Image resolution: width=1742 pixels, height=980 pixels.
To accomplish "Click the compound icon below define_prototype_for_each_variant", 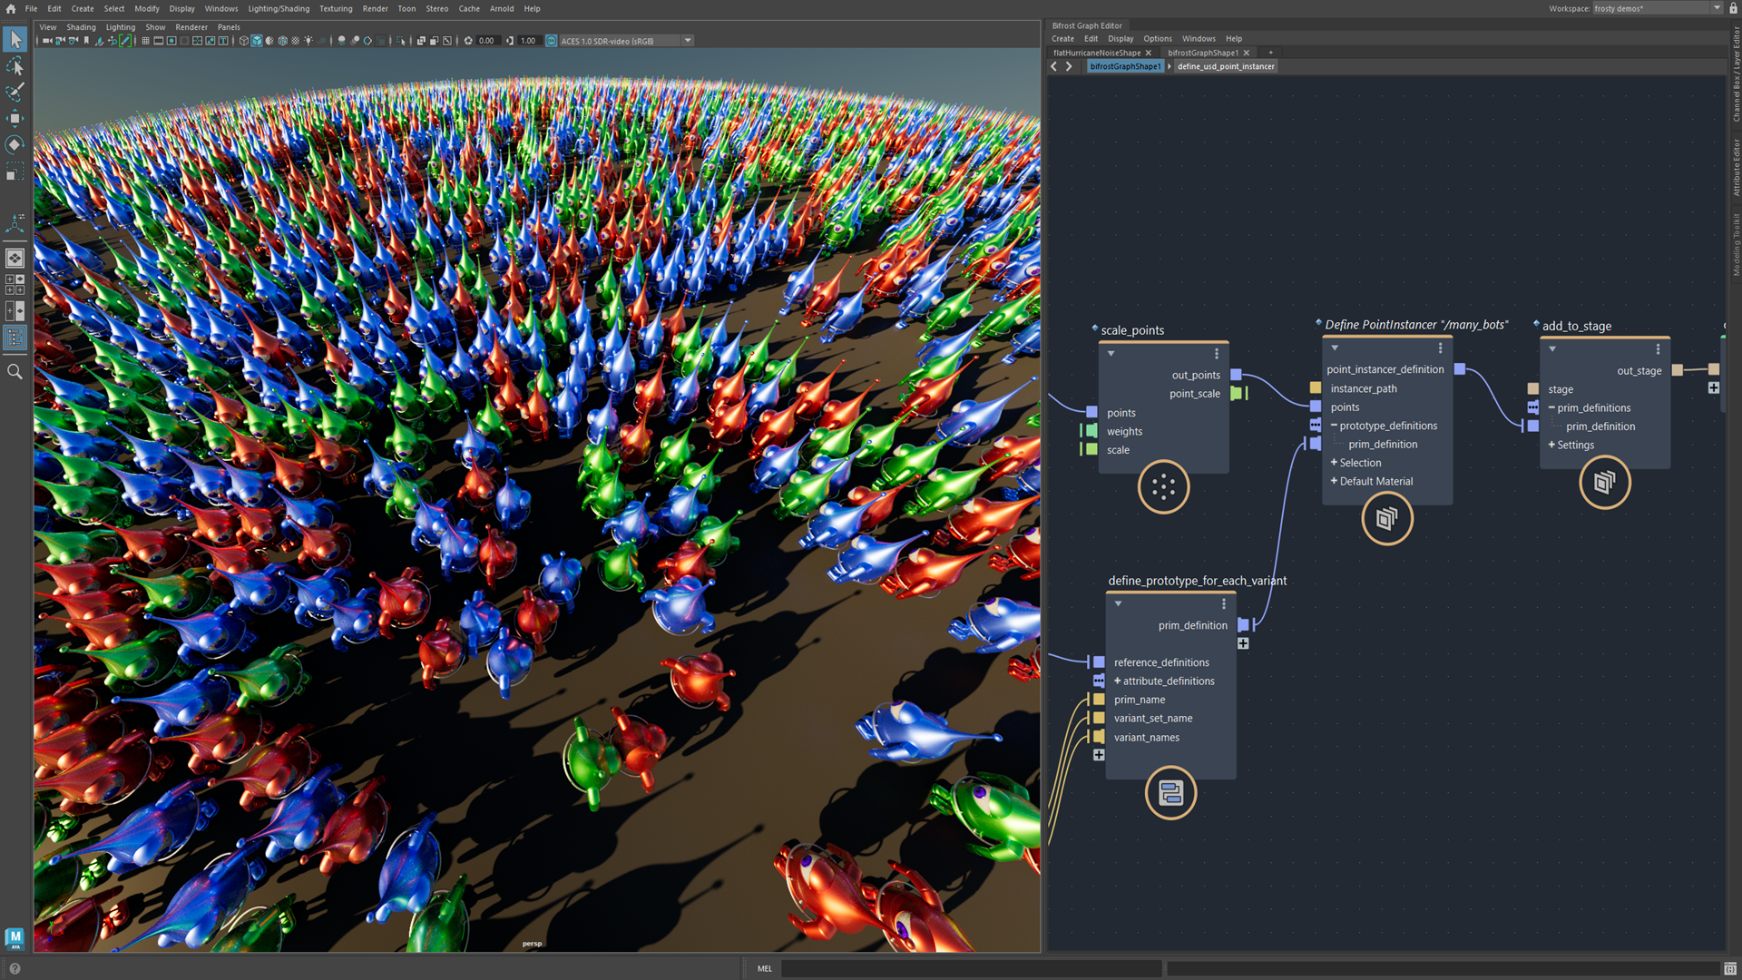I will click(1170, 793).
